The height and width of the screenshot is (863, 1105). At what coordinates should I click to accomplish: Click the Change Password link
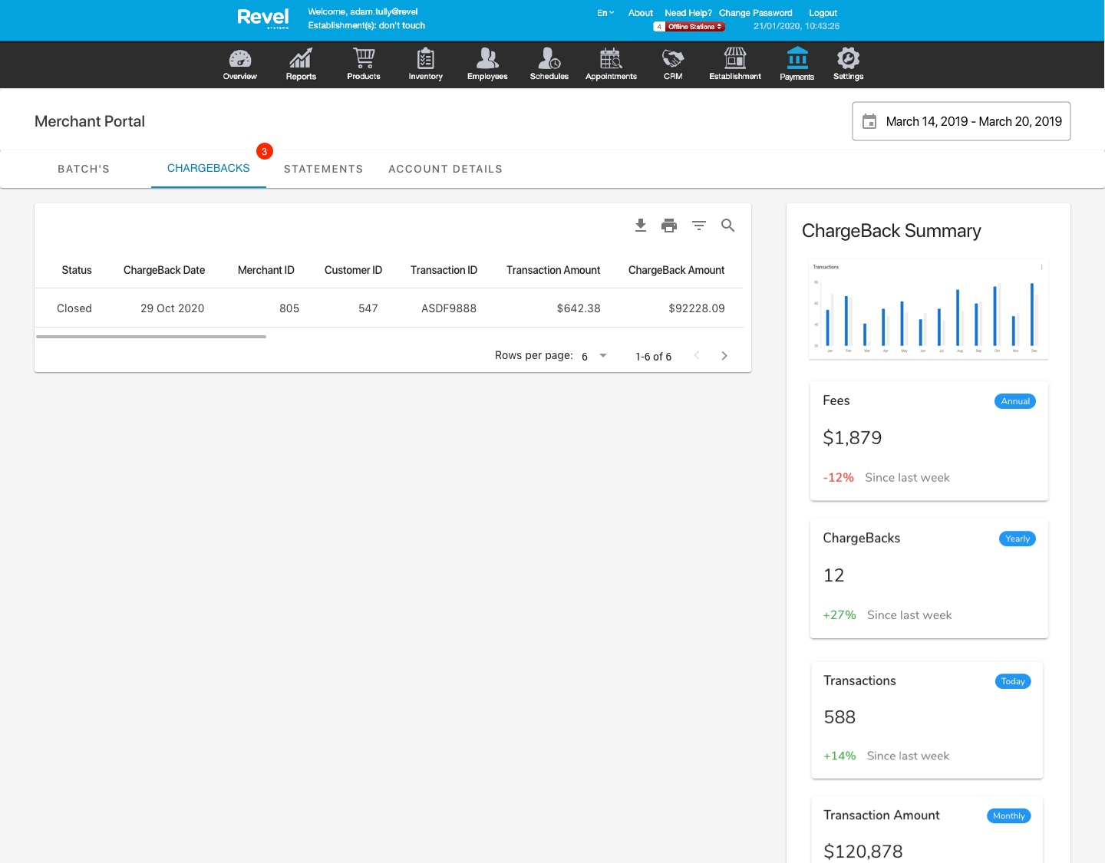pos(755,13)
